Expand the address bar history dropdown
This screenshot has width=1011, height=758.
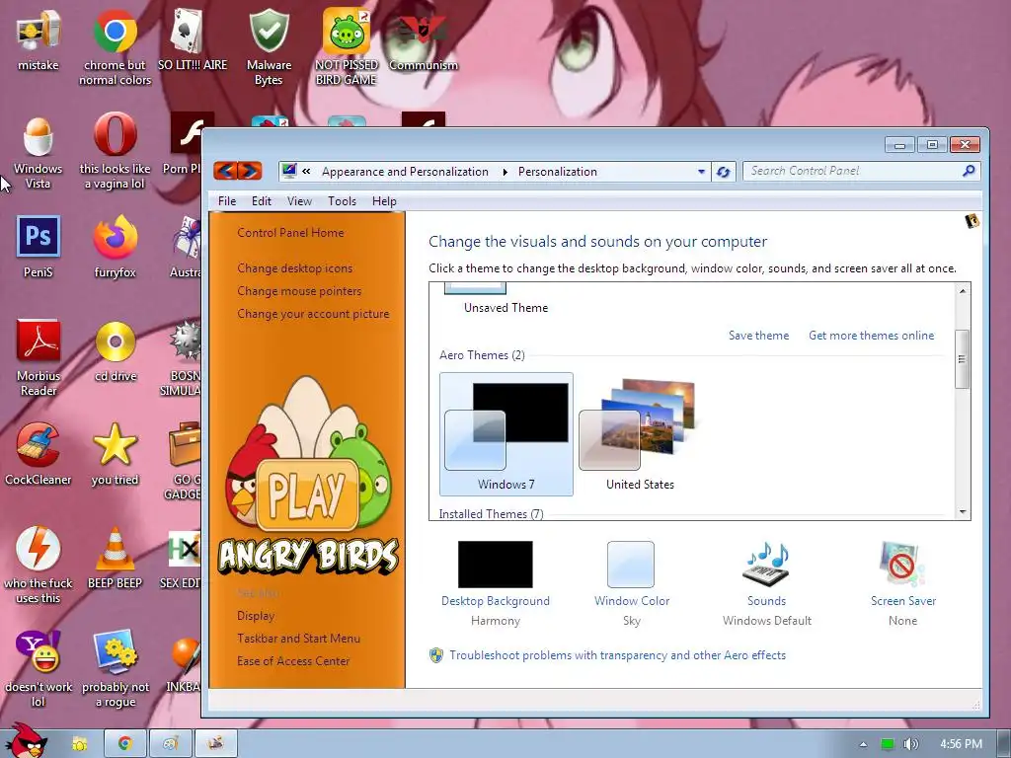point(701,172)
